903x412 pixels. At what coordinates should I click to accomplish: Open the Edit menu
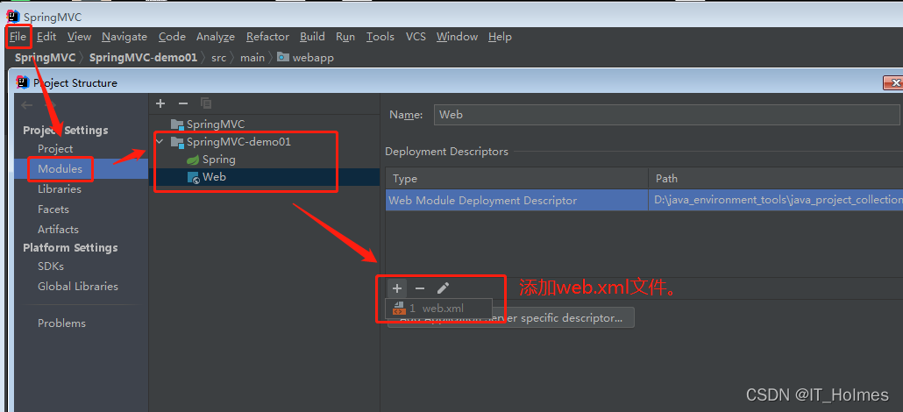coord(46,37)
